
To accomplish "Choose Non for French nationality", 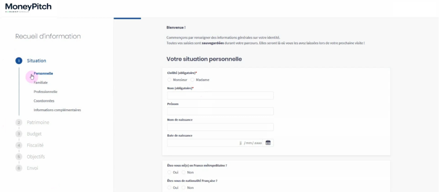I will [x=184, y=188].
